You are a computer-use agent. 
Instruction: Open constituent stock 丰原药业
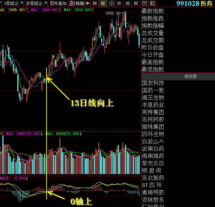tap(153, 105)
